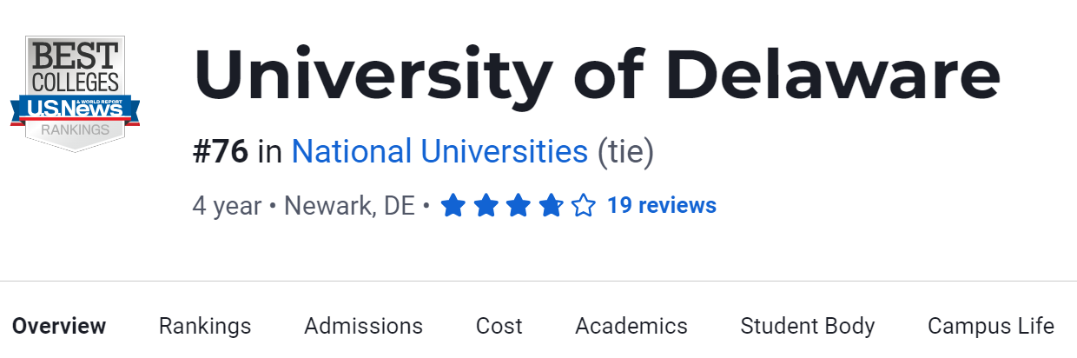Switch to the Rankings tab

[205, 327]
